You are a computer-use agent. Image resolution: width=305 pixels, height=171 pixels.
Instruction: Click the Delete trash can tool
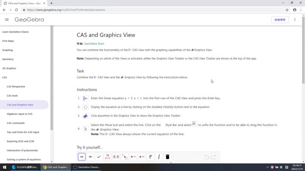tap(167, 156)
